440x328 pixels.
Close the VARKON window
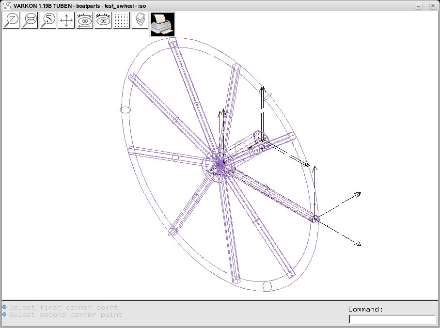[x=433, y=6]
